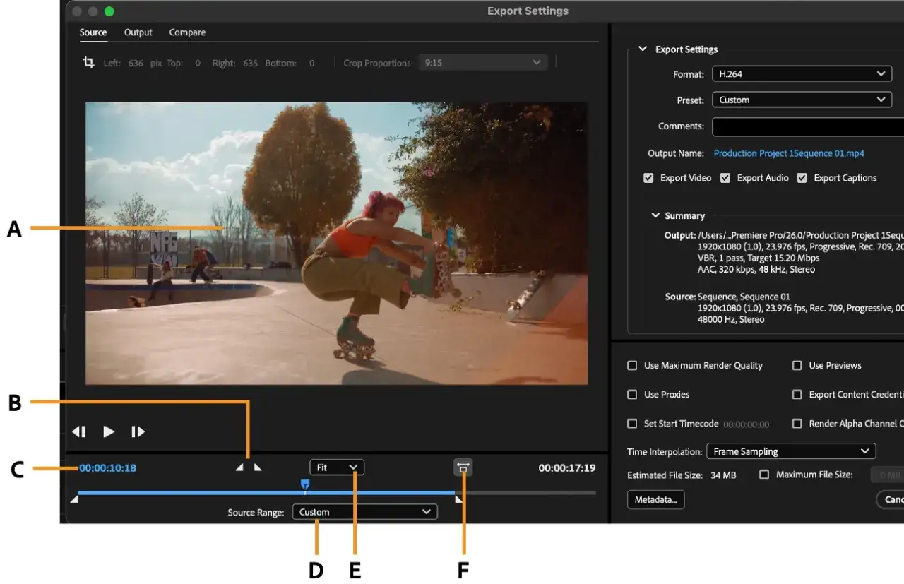Click the current timecode 00:00:10:18
The width and height of the screenshot is (904, 584).
pyautogui.click(x=107, y=467)
